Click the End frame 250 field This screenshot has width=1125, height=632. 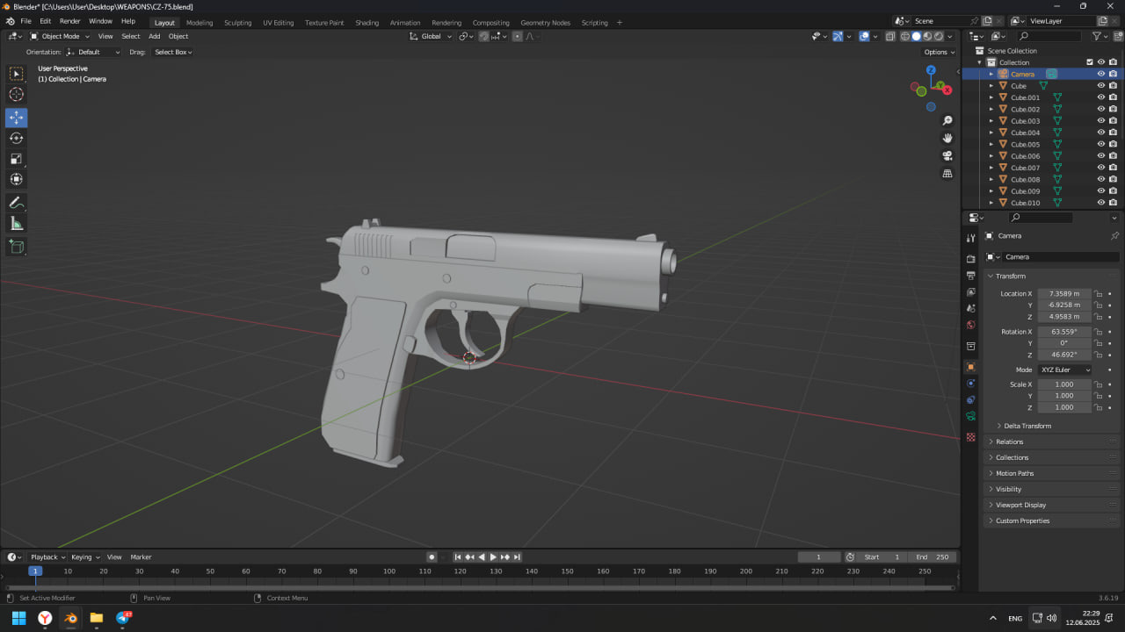pyautogui.click(x=932, y=557)
